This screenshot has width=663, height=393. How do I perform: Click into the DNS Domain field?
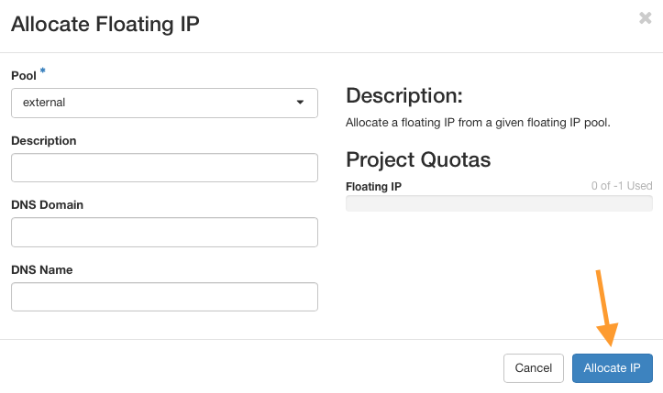click(x=164, y=232)
